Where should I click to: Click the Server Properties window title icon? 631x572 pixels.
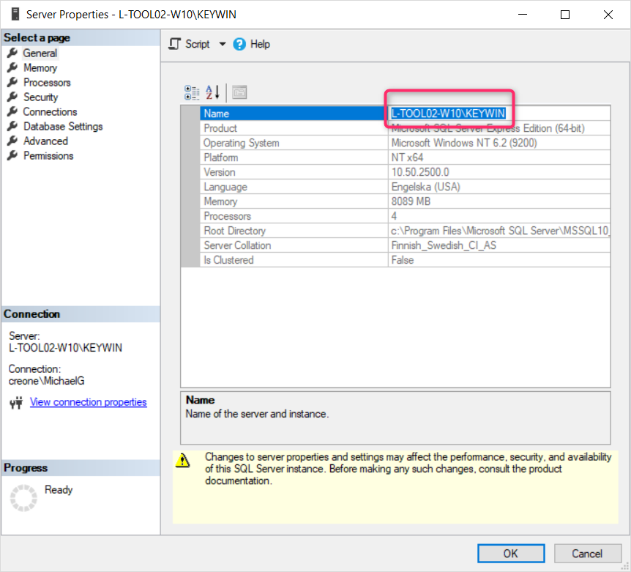click(15, 14)
